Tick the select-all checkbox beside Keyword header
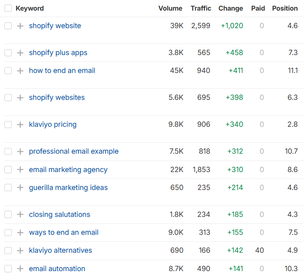Viewport: 304px width, 276px height. (x=8, y=8)
